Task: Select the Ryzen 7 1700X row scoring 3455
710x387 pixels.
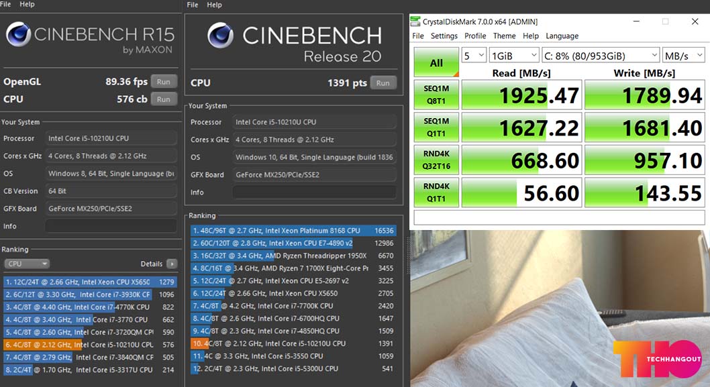Action: [x=293, y=268]
